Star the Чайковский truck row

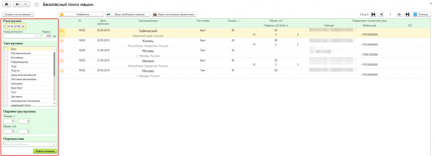click(62, 31)
